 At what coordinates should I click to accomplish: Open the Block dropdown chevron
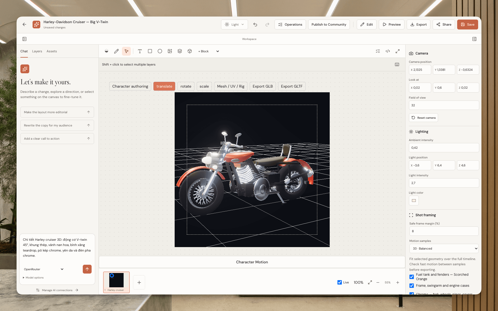(x=217, y=51)
